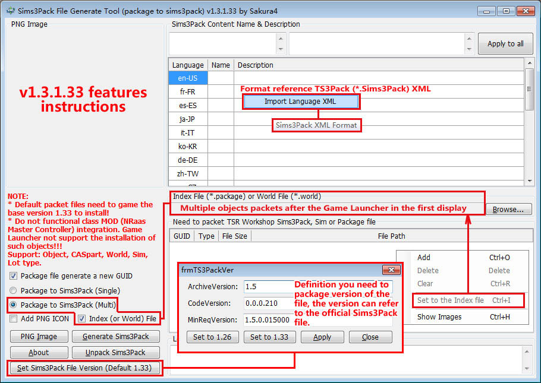Click the content name text box
Screen dimensions: 541x383
coord(223,44)
